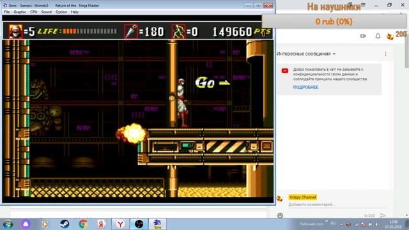
Task: Open the browser hamburger menu
Action: [363, 5]
